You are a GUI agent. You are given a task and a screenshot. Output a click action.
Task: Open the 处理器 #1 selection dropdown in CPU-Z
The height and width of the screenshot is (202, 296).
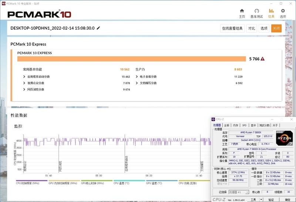pos(239,192)
